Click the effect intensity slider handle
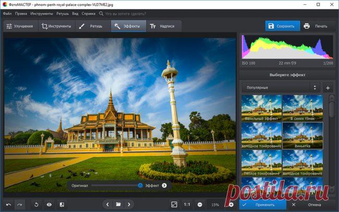This screenshot has width=339, height=212. [x=140, y=186]
